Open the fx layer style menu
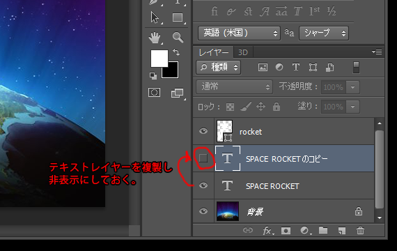The width and height of the screenshot is (397, 251). coord(267,231)
